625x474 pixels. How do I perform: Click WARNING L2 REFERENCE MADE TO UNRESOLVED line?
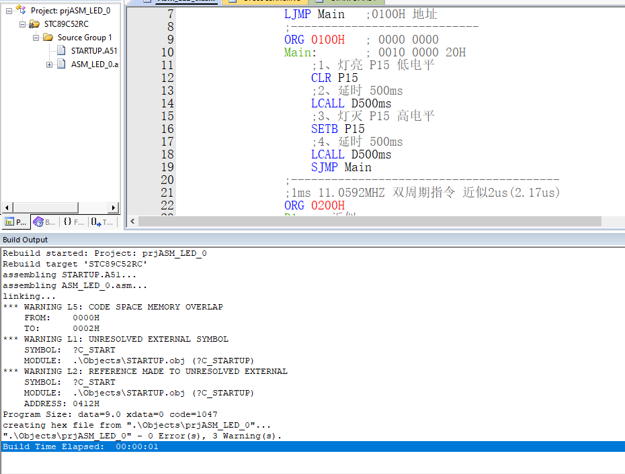tap(145, 372)
